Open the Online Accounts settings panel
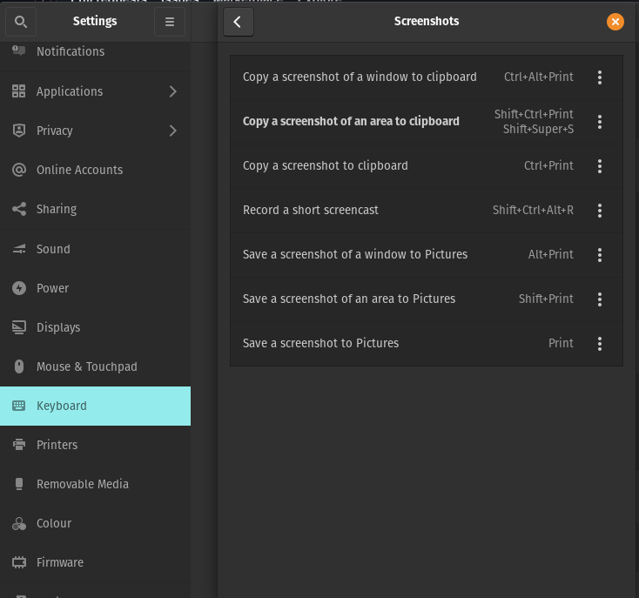The width and height of the screenshot is (639, 598). tap(95, 170)
